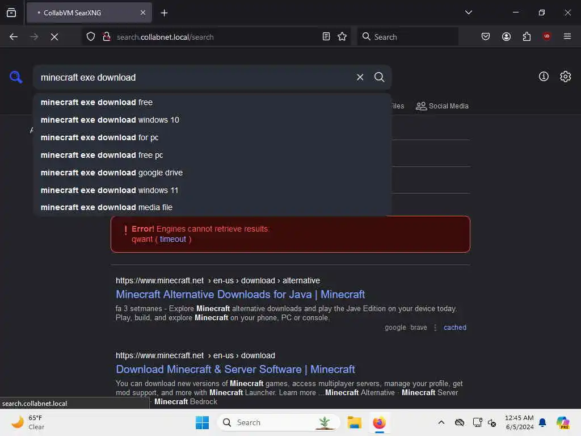Open uBlock Origin extension icon

pyautogui.click(x=546, y=36)
